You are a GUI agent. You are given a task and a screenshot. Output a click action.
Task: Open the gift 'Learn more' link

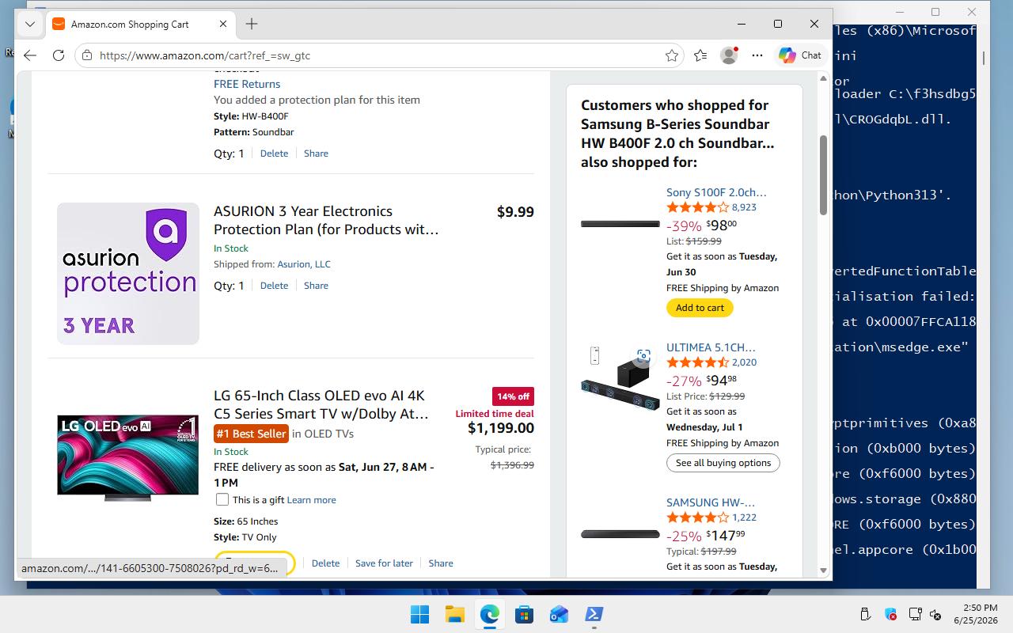point(311,500)
